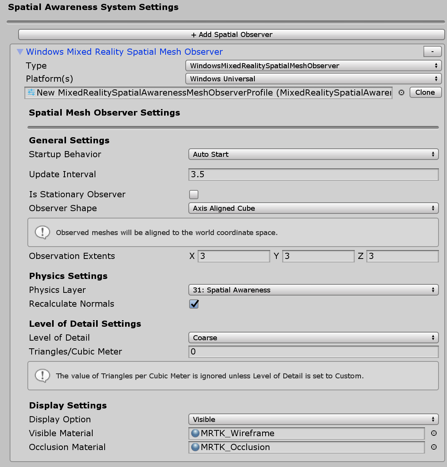Open the Physics Layer dropdown
447x467 pixels.
point(313,290)
